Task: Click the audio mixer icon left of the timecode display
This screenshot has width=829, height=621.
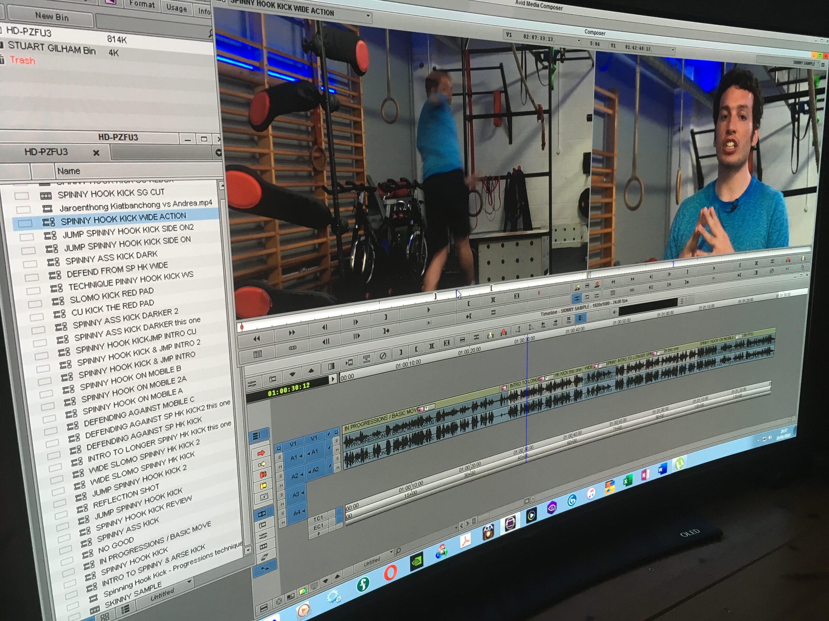Action: tap(252, 383)
